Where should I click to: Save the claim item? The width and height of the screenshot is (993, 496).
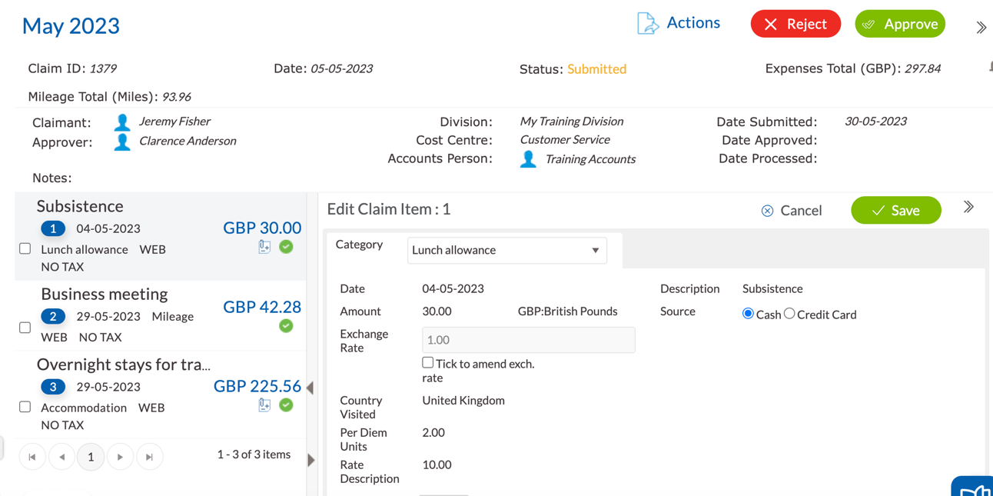896,210
